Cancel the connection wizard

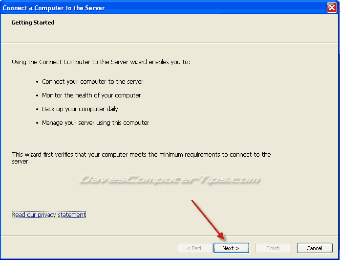[x=315, y=248]
